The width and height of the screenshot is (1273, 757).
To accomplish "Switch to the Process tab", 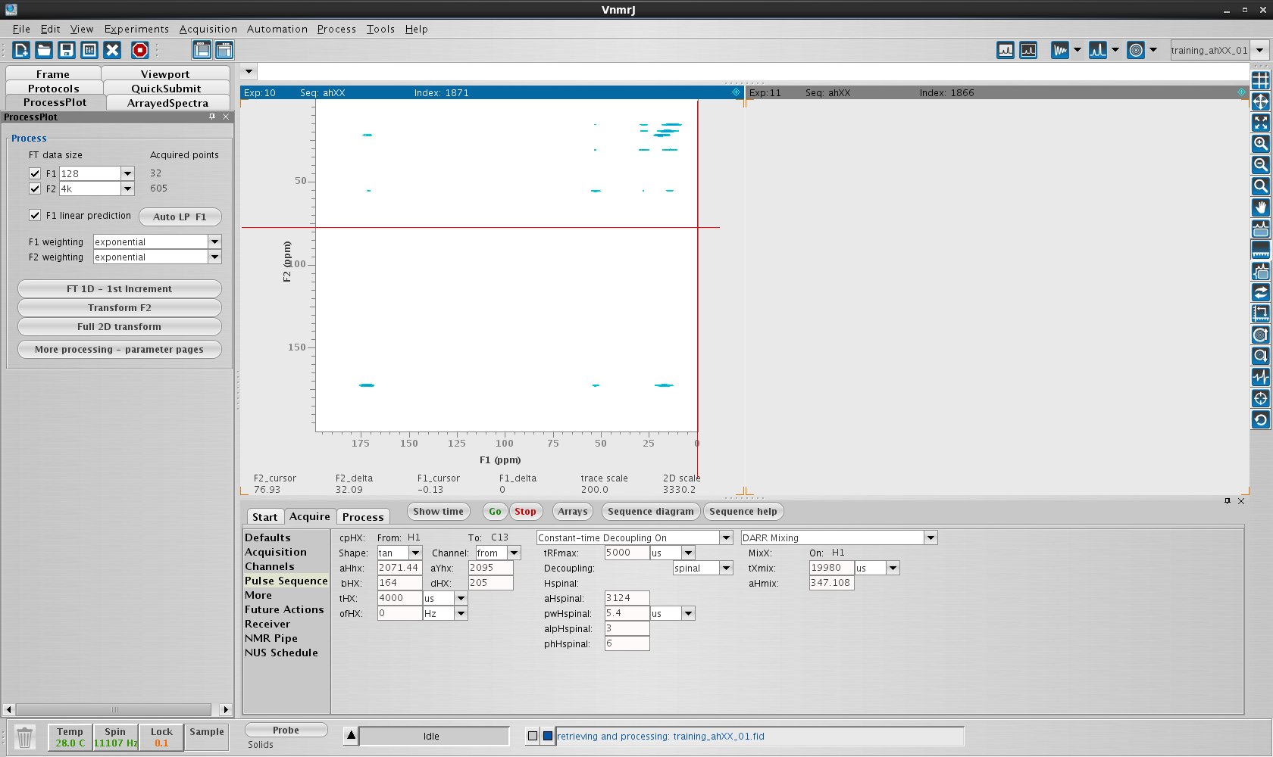I will 363,517.
